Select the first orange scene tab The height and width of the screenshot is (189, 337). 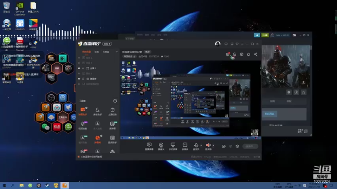click(86, 52)
